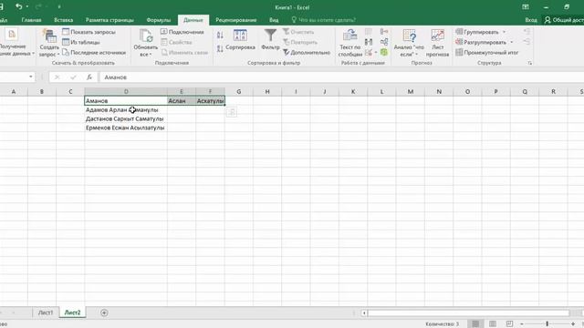584x328 pixels.
Task: Click the Insert Function fx icon
Action: (x=89, y=77)
